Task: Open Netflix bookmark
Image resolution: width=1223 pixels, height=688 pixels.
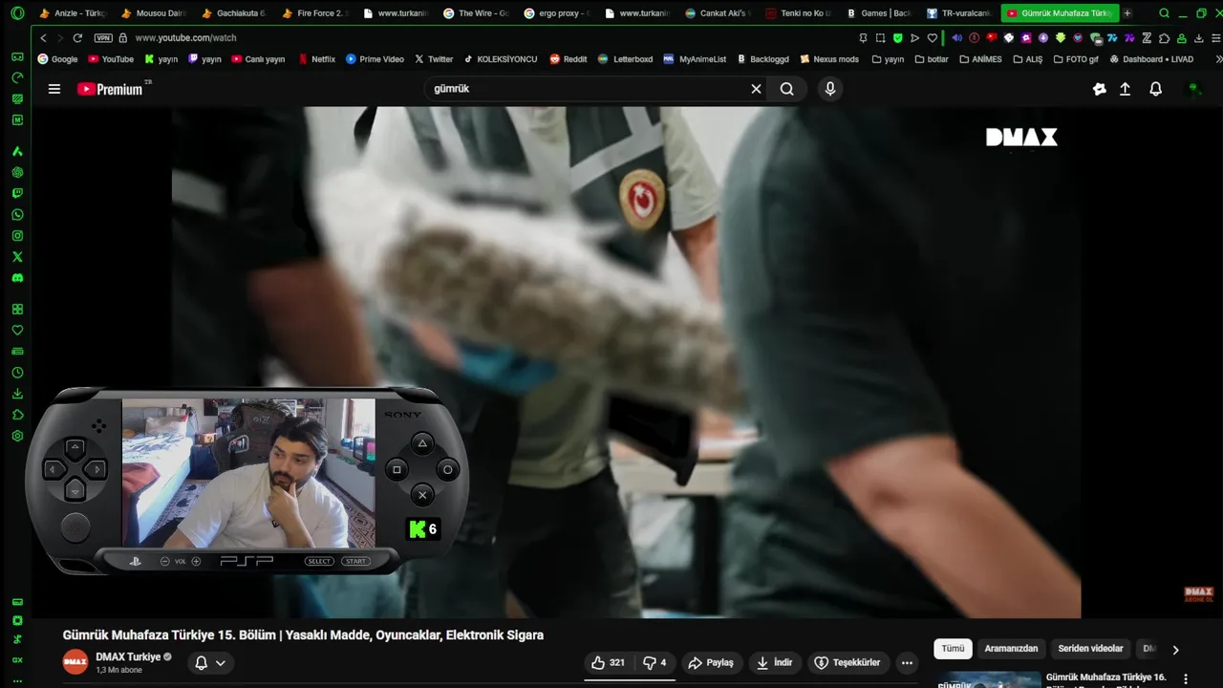Action: click(x=316, y=58)
